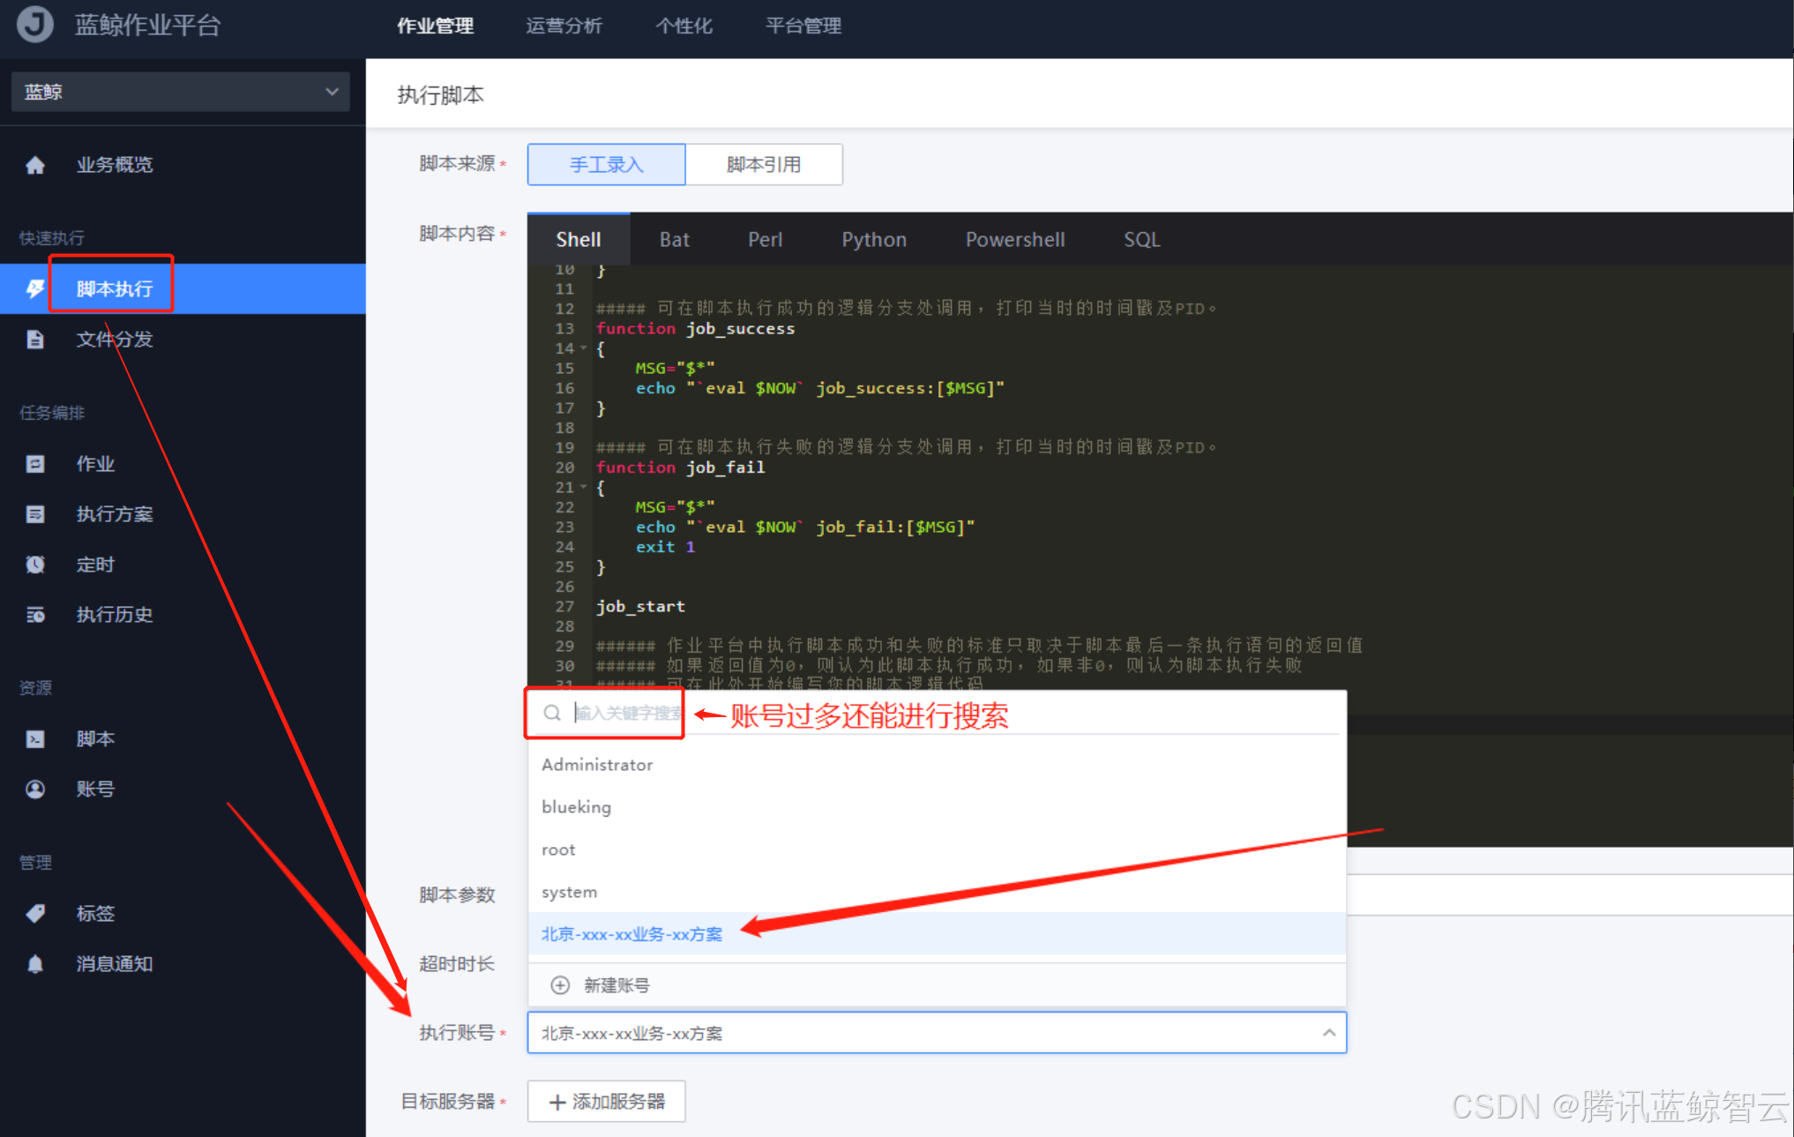Open 执行方案 via its sidebar icon

pyautogui.click(x=35, y=513)
